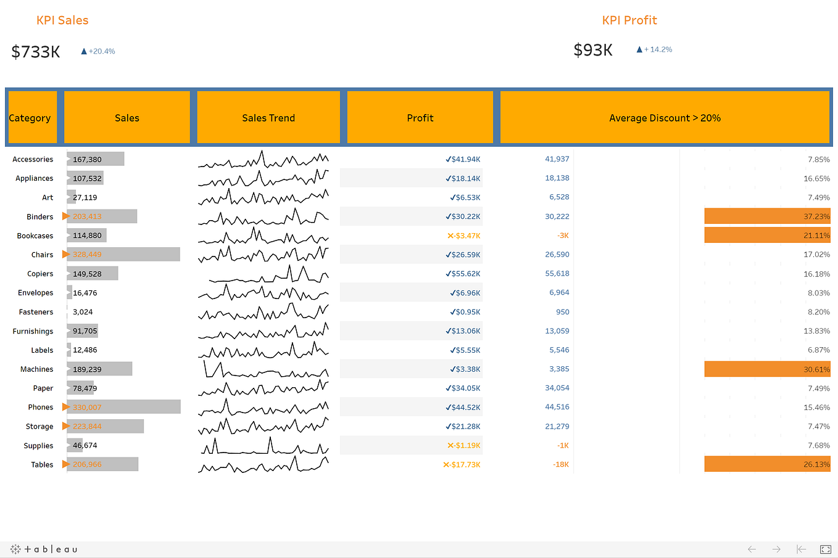Image resolution: width=838 pixels, height=558 pixels.
Task: Click the Sales column header
Action: tap(127, 117)
